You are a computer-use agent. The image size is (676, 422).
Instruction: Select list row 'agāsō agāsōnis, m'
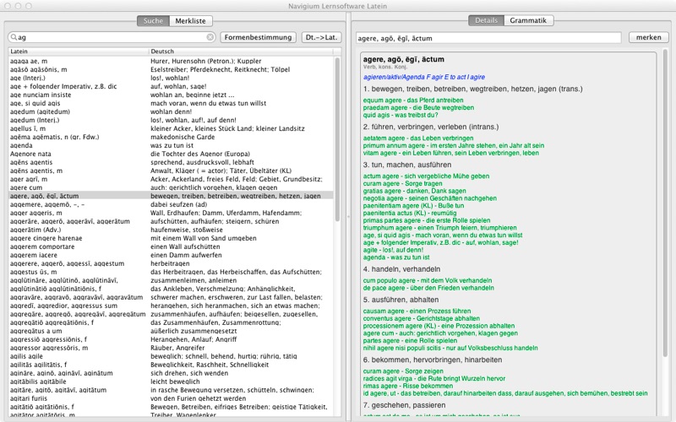point(171,69)
